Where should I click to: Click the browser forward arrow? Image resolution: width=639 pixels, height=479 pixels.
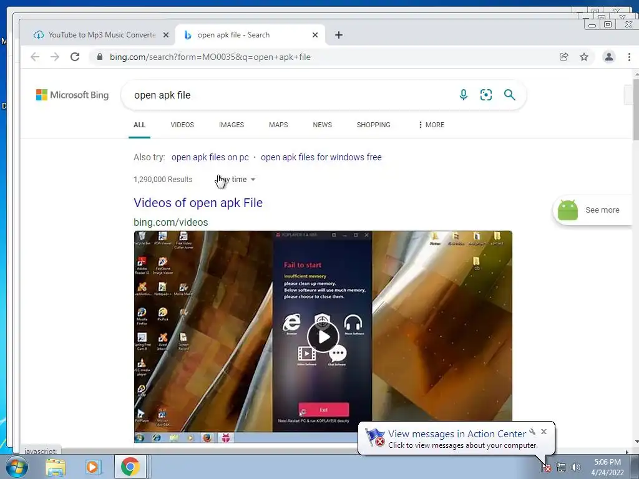click(x=55, y=57)
